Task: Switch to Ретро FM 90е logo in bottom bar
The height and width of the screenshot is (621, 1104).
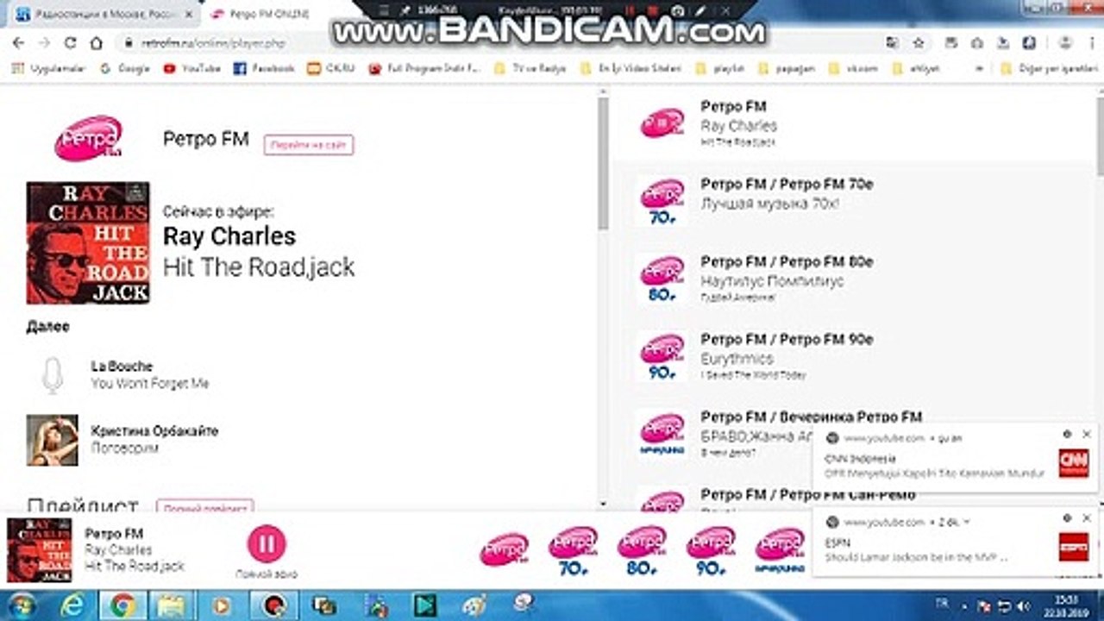Action: [711, 550]
